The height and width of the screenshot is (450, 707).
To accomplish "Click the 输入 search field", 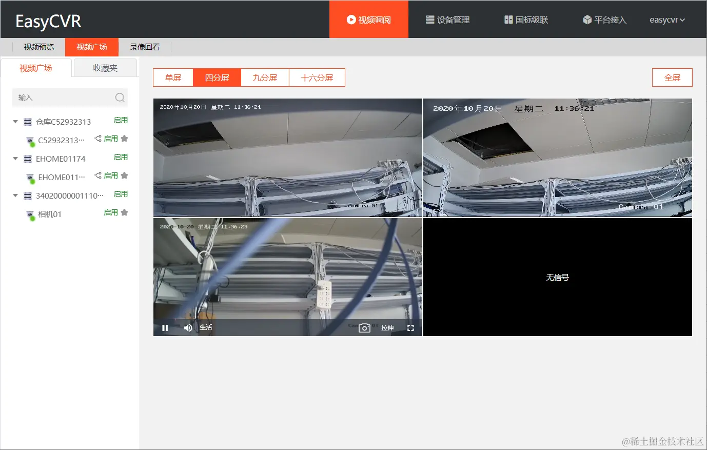I will [62, 97].
